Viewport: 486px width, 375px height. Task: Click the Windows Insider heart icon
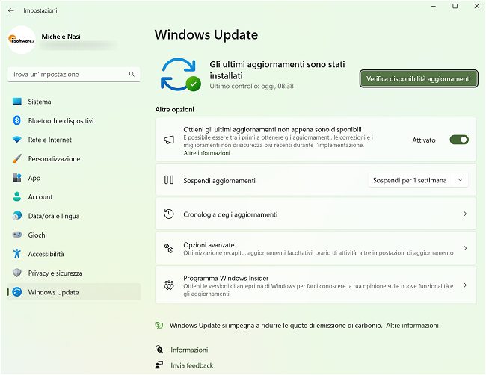click(x=169, y=285)
